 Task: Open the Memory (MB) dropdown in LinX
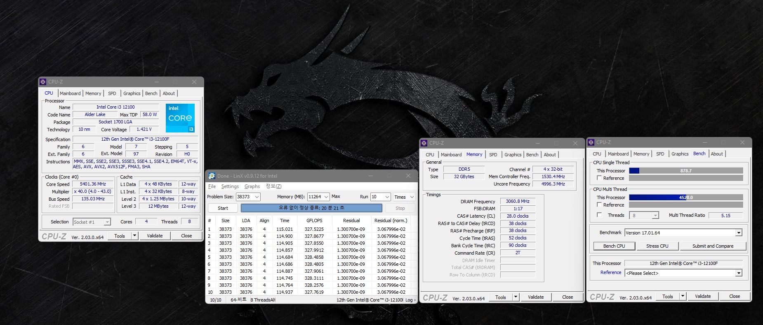pyautogui.click(x=326, y=197)
